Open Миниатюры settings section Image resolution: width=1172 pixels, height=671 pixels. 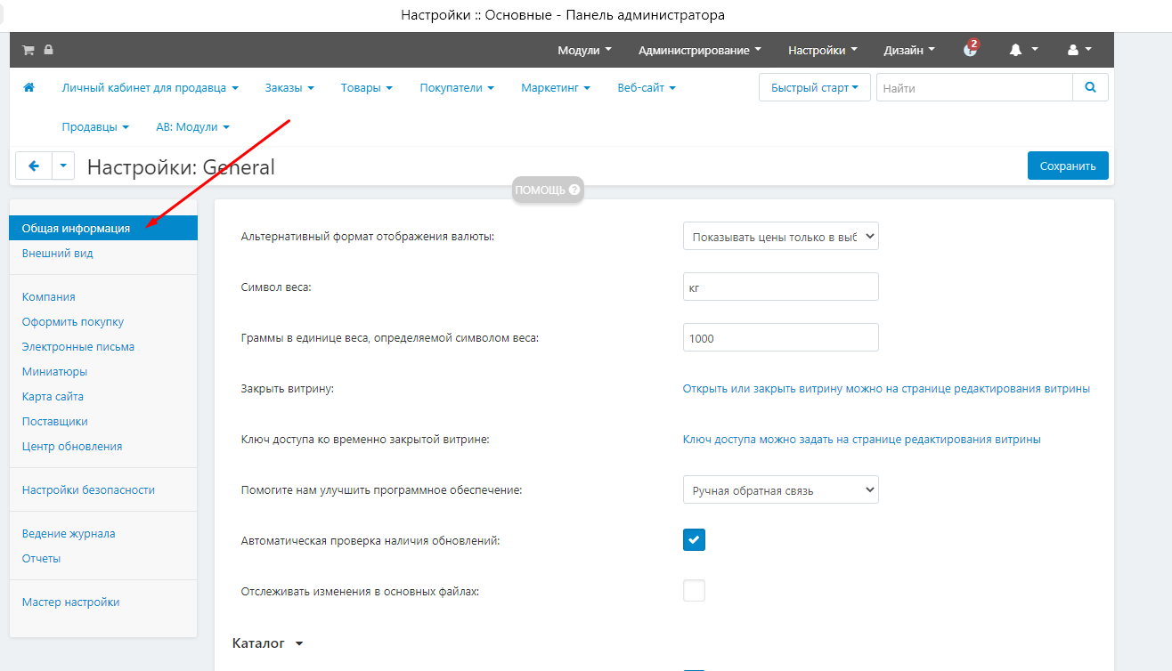[54, 371]
